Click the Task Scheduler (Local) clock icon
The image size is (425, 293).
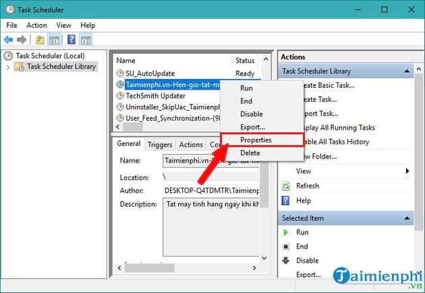8,56
